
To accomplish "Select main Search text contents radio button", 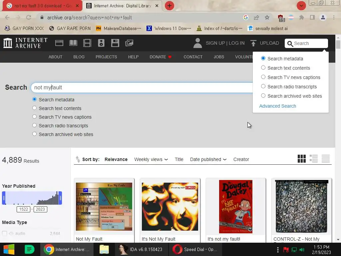I will pos(34,108).
